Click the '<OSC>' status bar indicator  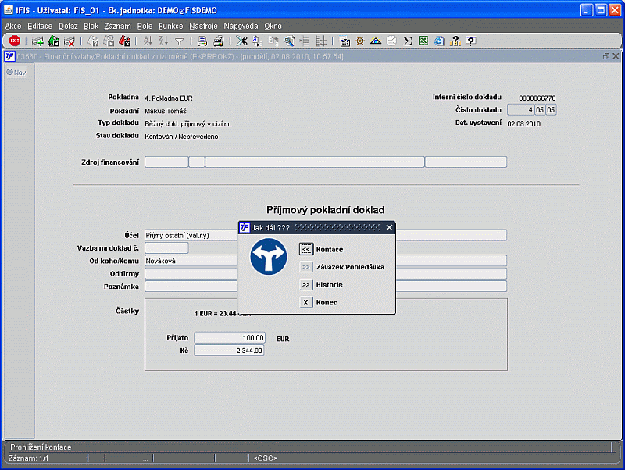[x=265, y=458]
